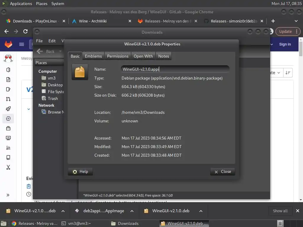The width and height of the screenshot is (303, 227).
Task: Switch to vm3@vm3:~ terminal in taskbar
Action: click(x=76, y=223)
